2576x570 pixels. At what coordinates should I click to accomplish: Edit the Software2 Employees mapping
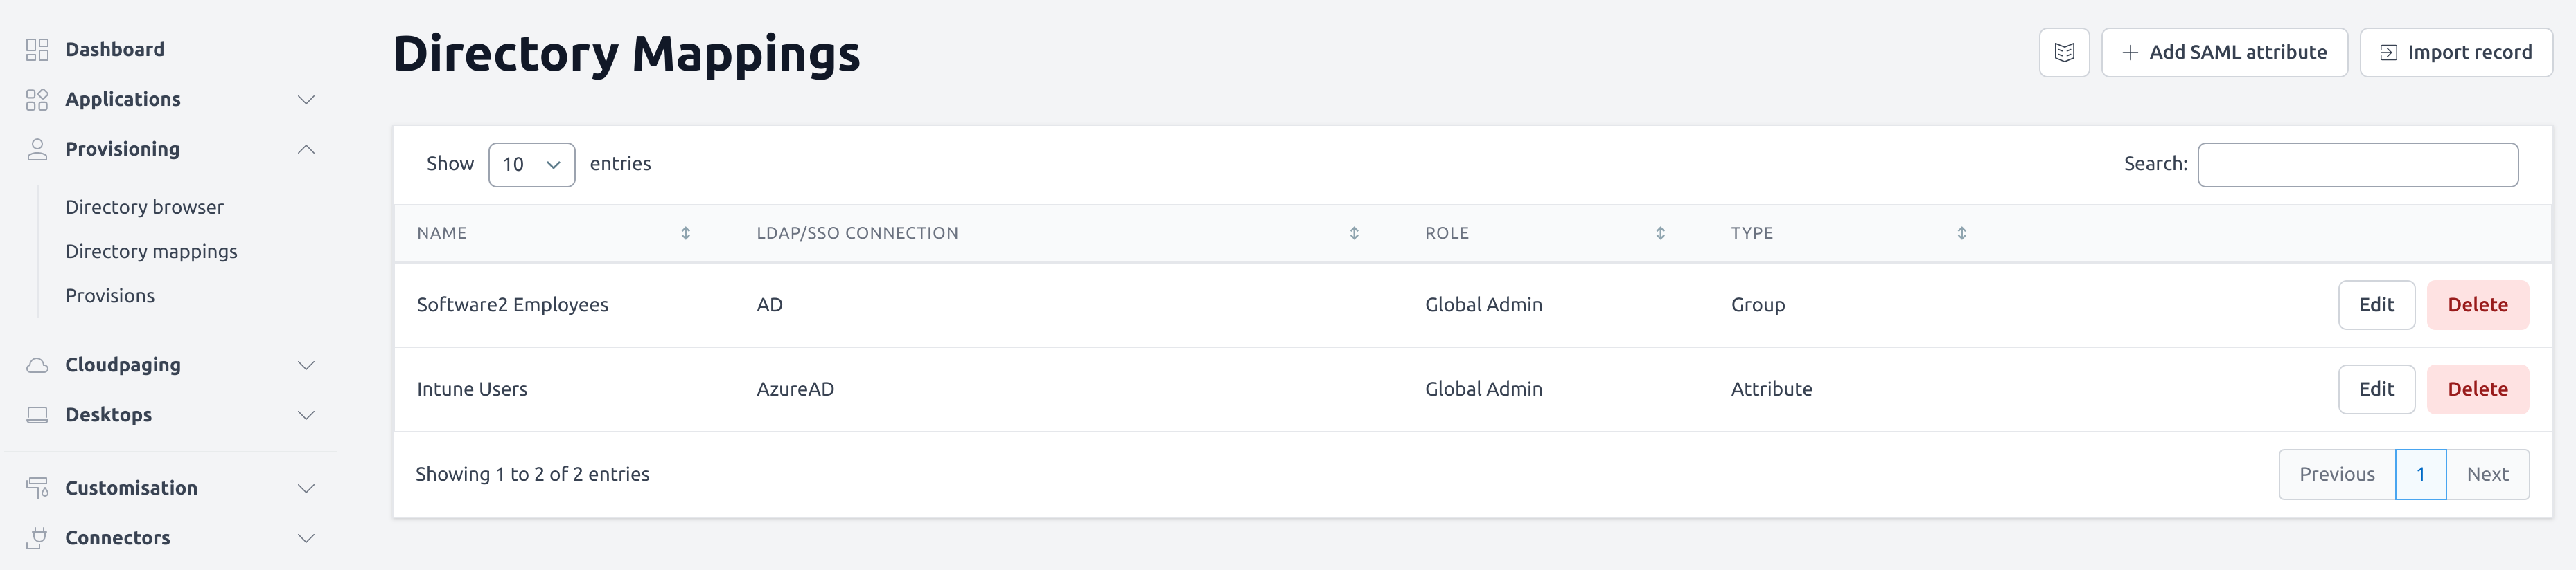(2376, 306)
